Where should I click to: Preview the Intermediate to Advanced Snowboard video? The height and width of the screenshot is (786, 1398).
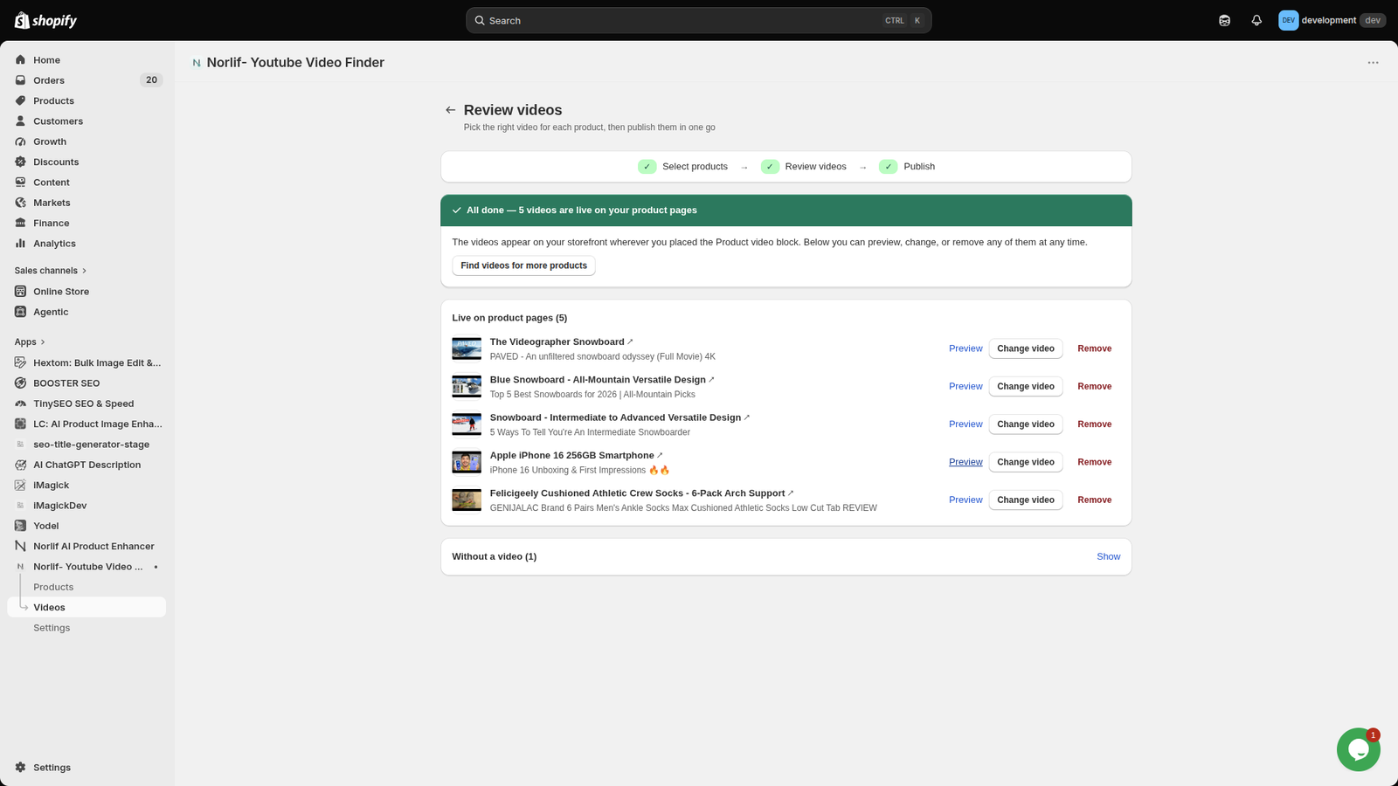tap(965, 424)
